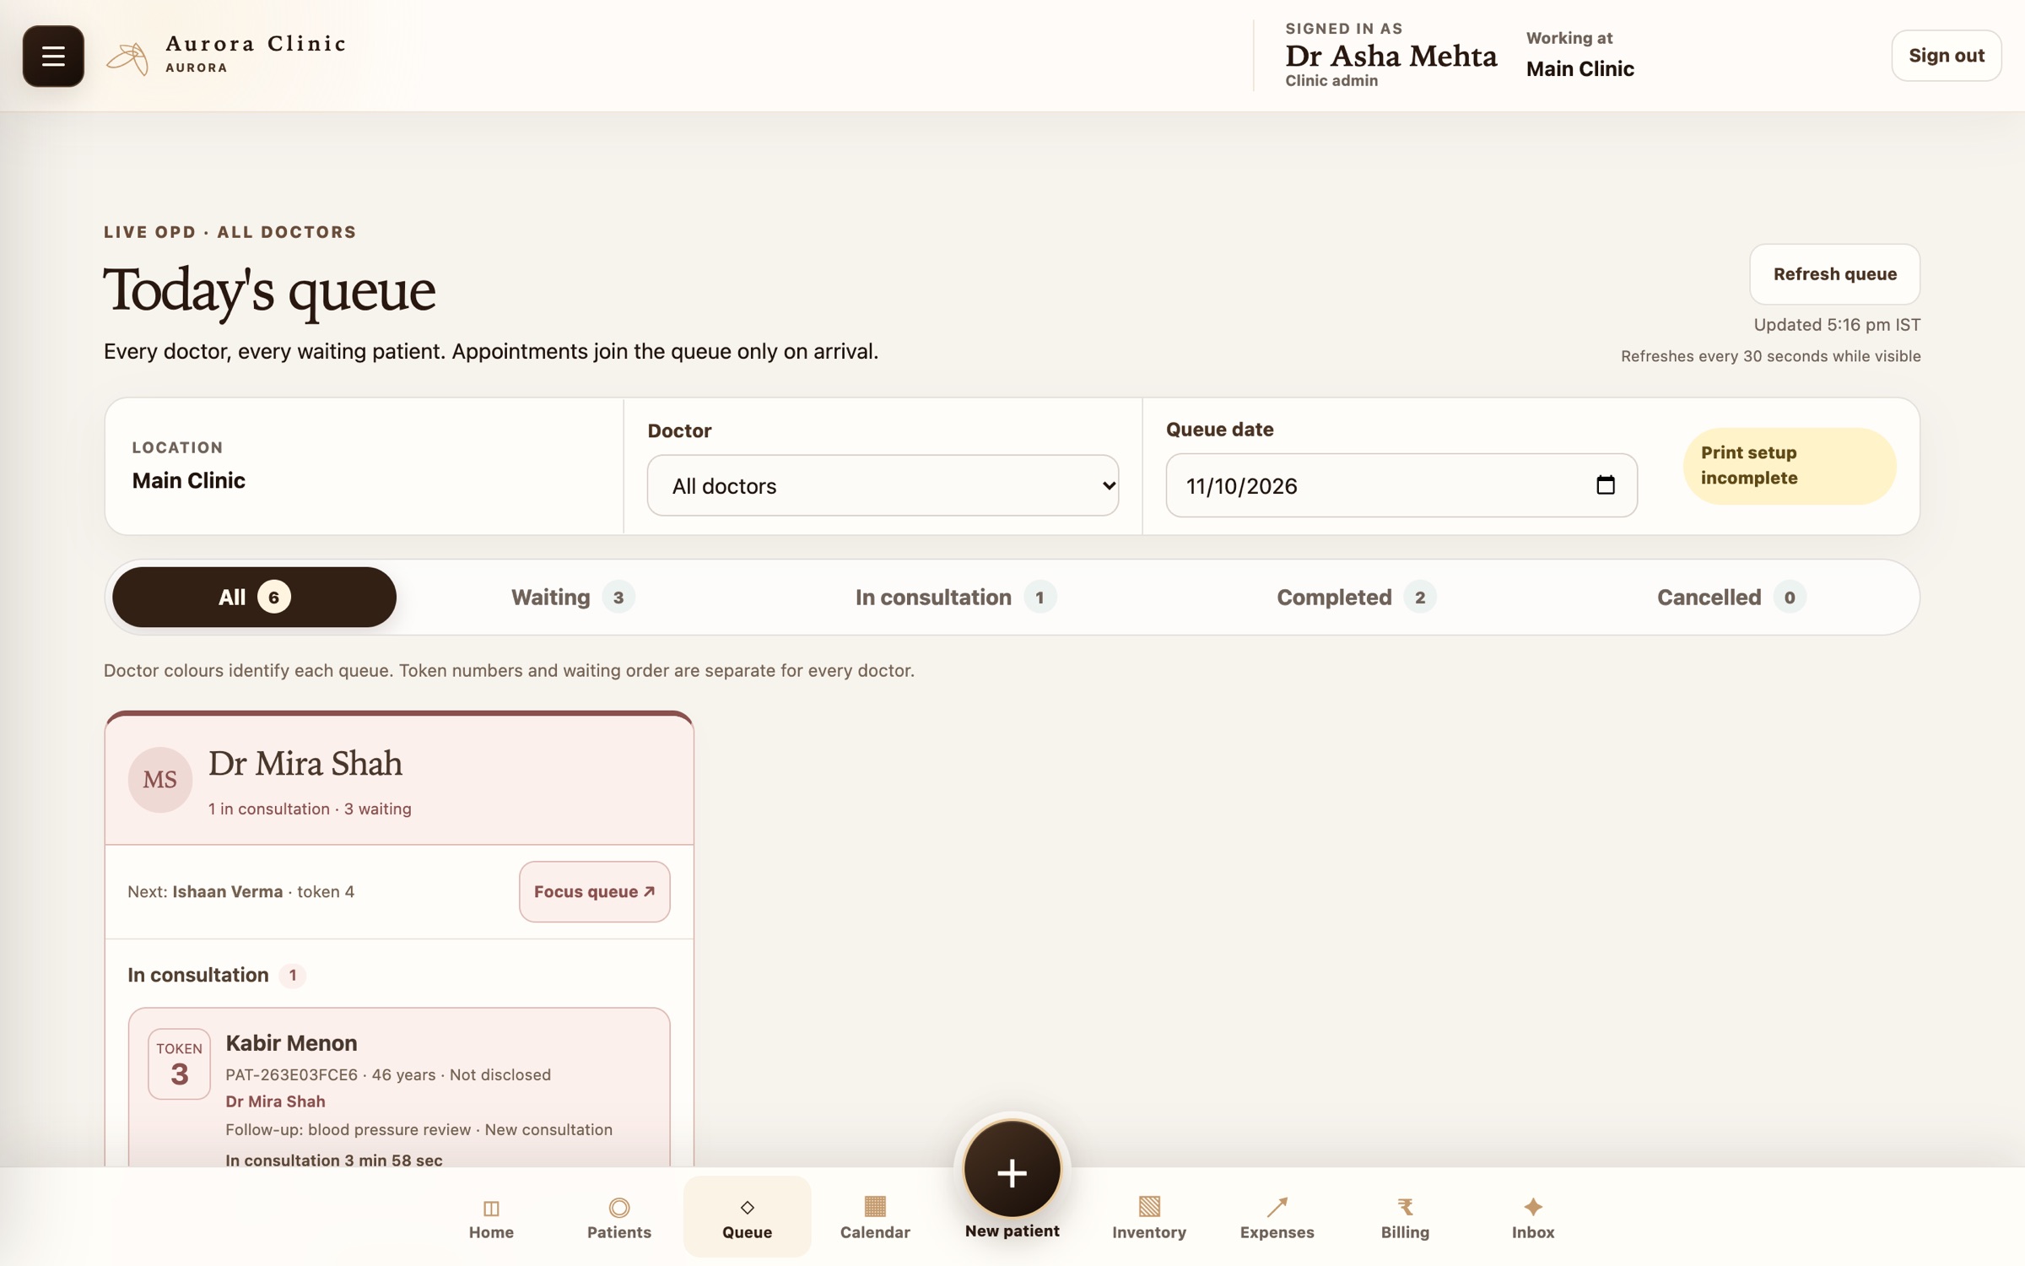This screenshot has width=2025, height=1266.
Task: Click the Aurora Clinic leaf logo
Action: tap(127, 57)
